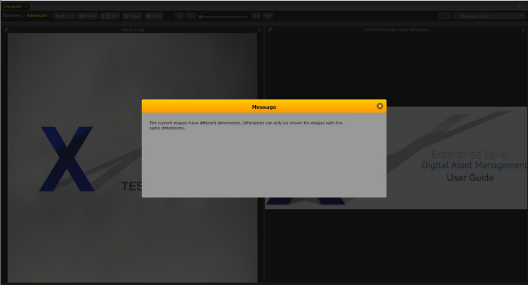Viewport: 528px width, 285px height.
Task: Open the Tools toolbar button
Action: (x=154, y=16)
